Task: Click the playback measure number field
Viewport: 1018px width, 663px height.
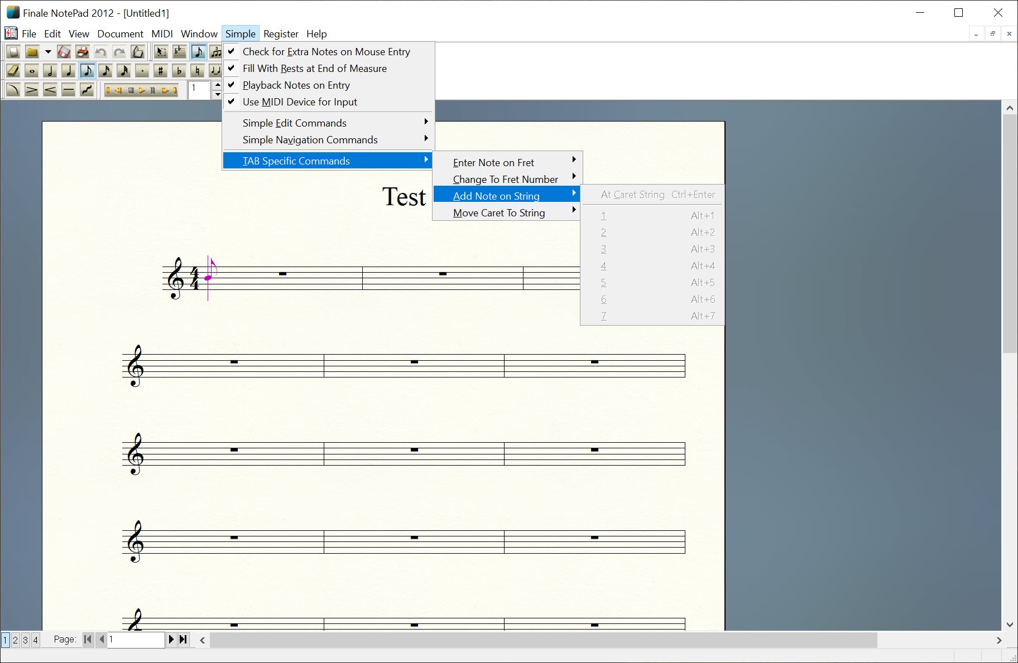Action: (x=199, y=89)
